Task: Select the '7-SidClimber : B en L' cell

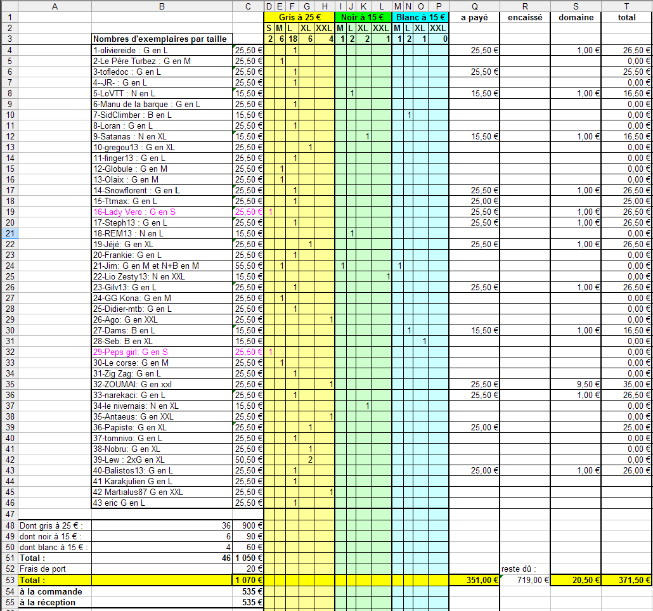Action: click(x=162, y=115)
